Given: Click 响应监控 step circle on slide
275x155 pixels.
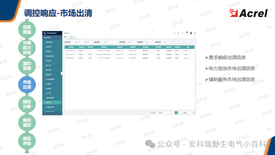Looking at the screenshot, I should tap(27, 122).
